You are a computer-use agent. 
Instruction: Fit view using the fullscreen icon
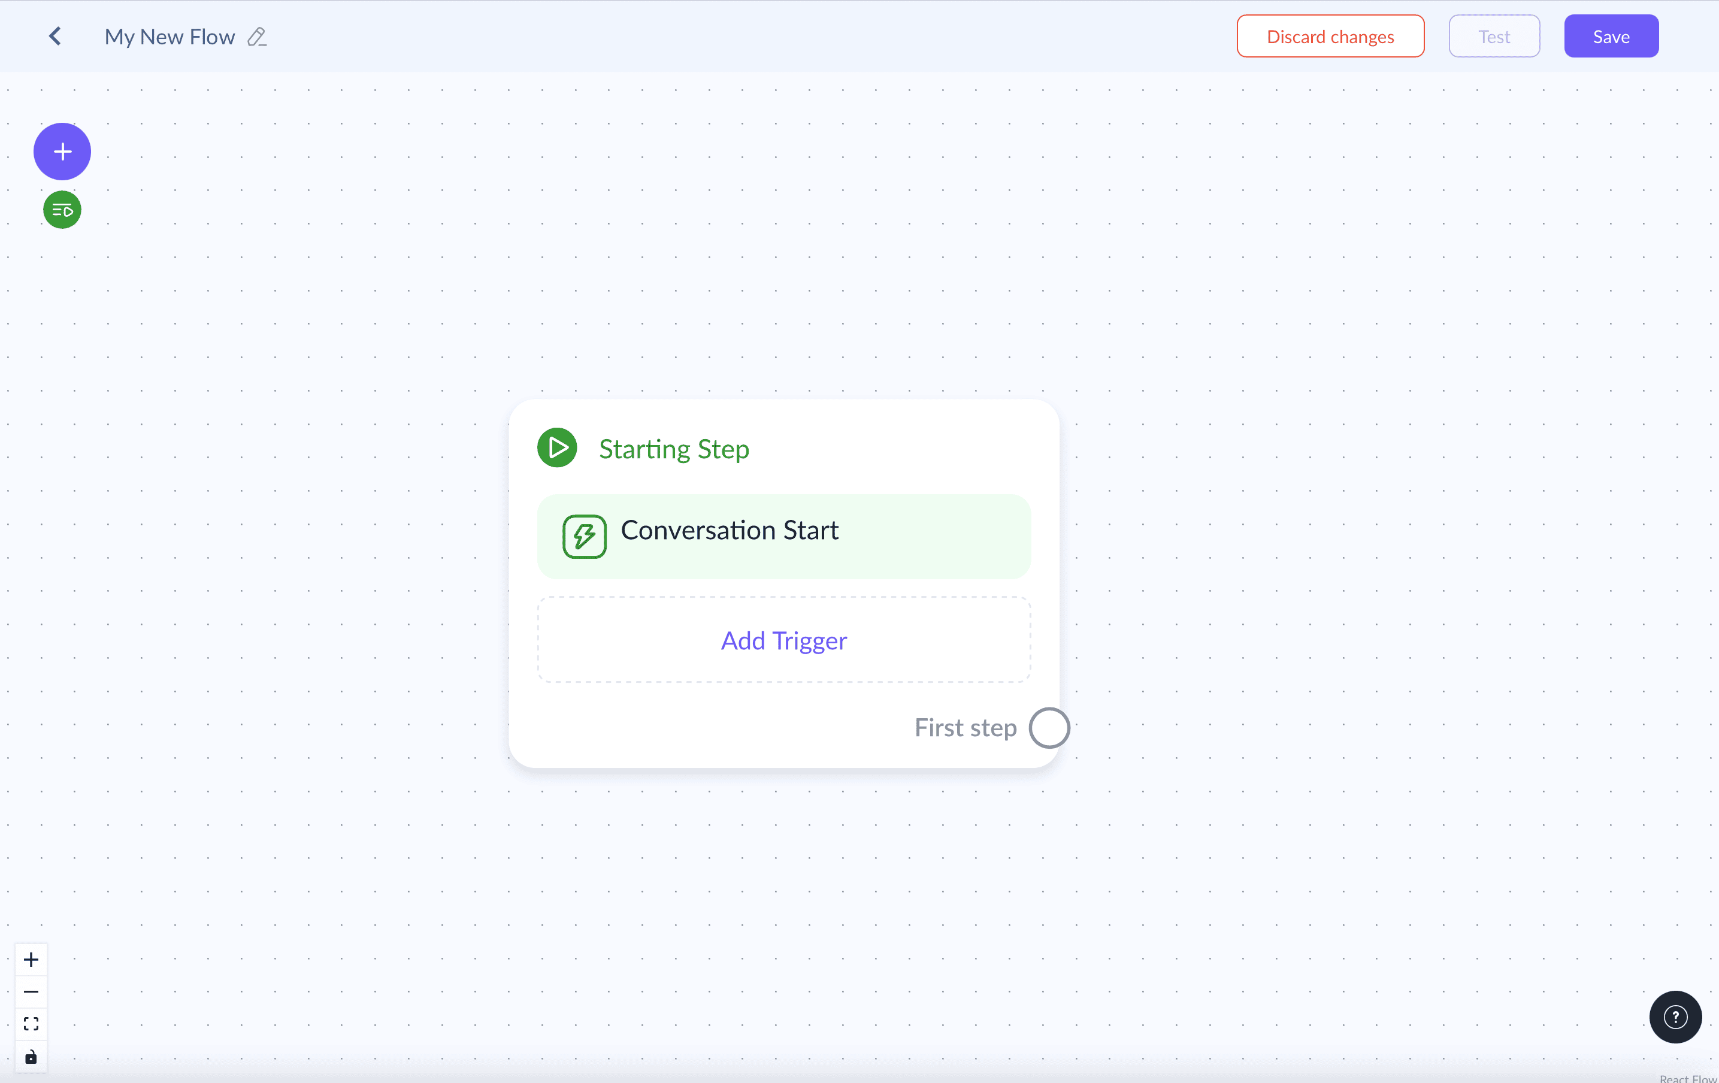click(31, 1024)
